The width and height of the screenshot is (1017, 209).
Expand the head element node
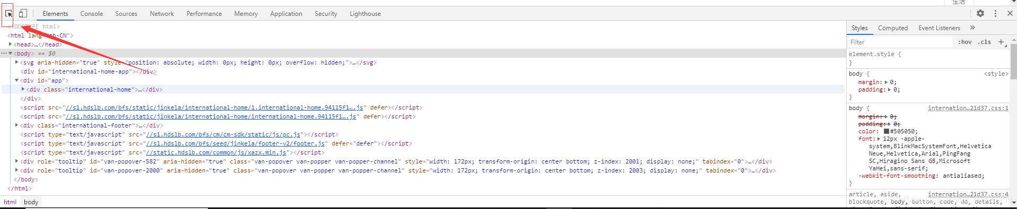(11, 44)
